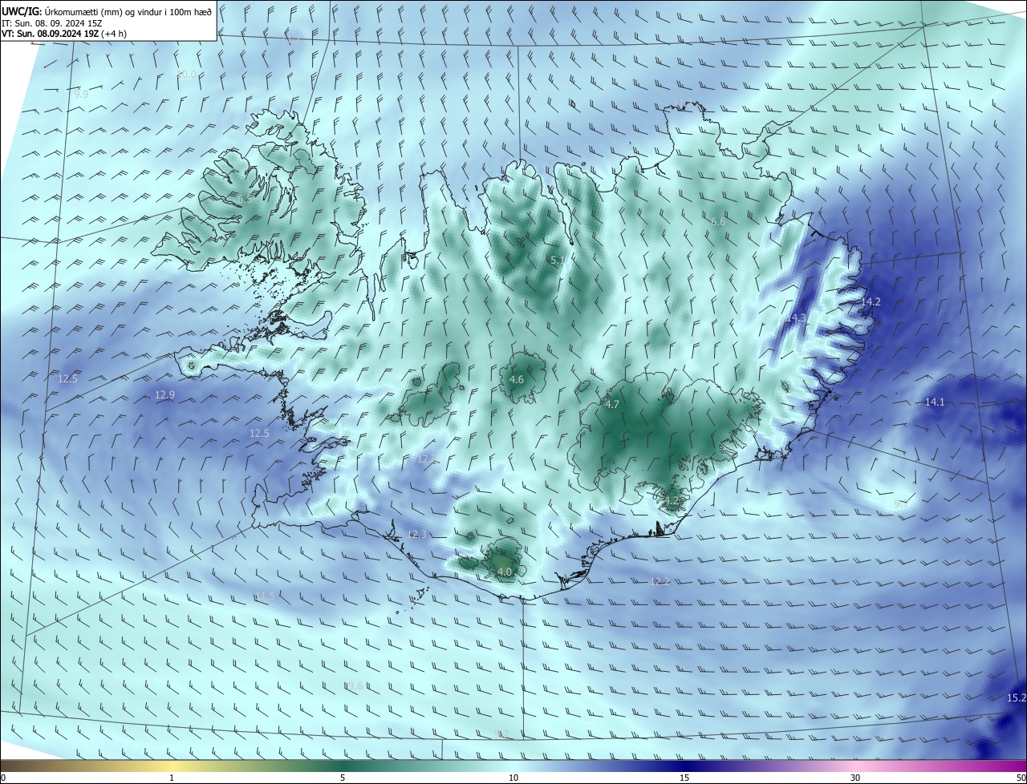
Task: Click the 9.6 value label in the southern sea
Action: pos(354,685)
